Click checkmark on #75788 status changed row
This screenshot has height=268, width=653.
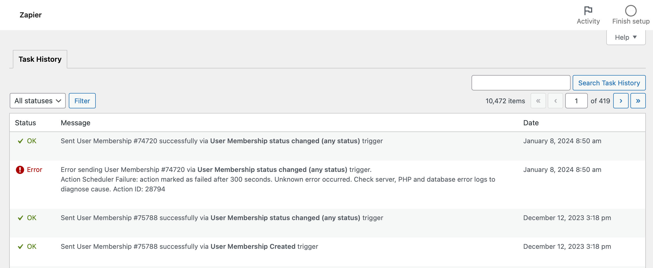tap(21, 218)
